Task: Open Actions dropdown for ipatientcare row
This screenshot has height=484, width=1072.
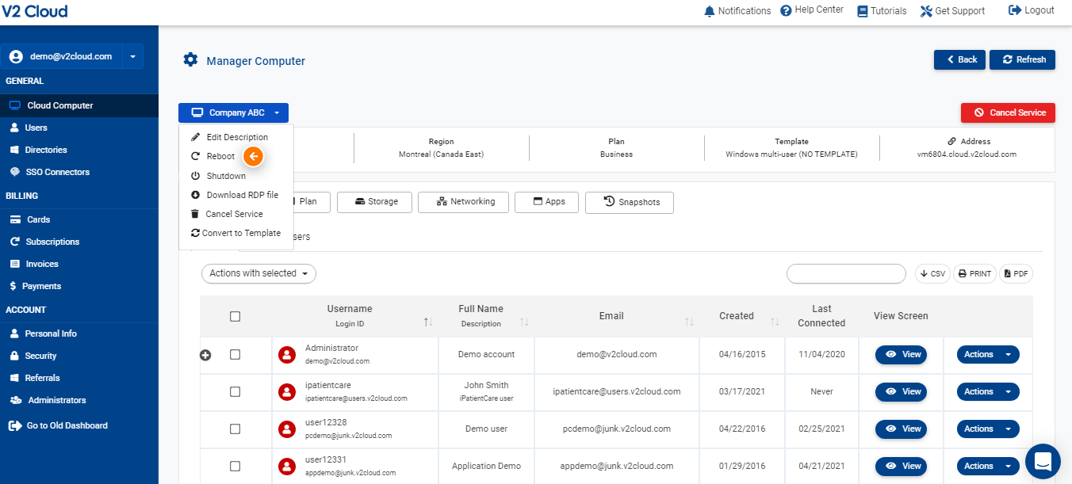Action: click(x=988, y=391)
